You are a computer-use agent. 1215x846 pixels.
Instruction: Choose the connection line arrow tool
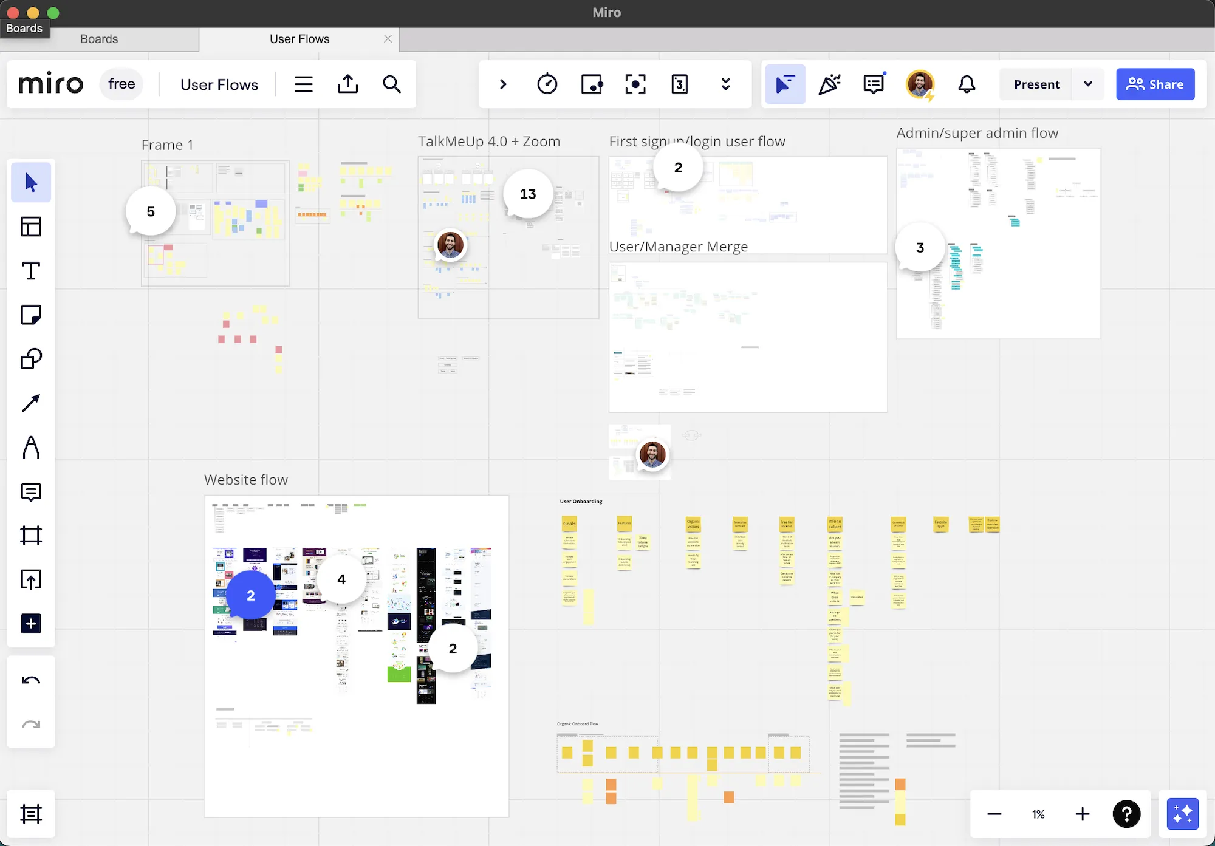pos(31,403)
